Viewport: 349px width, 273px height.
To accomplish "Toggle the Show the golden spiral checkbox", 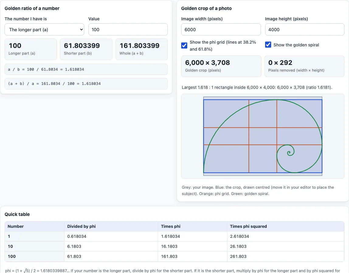I will [268, 45].
